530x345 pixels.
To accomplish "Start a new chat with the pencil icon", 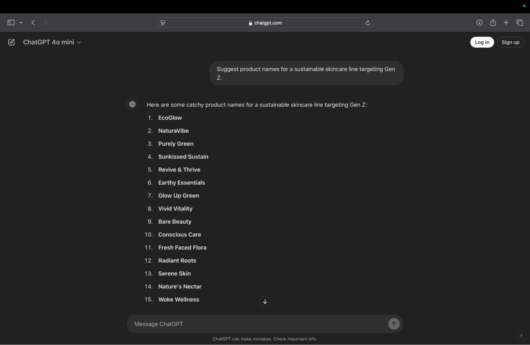I will (x=11, y=42).
